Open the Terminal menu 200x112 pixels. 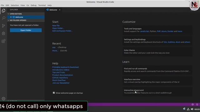[x=42, y=5]
